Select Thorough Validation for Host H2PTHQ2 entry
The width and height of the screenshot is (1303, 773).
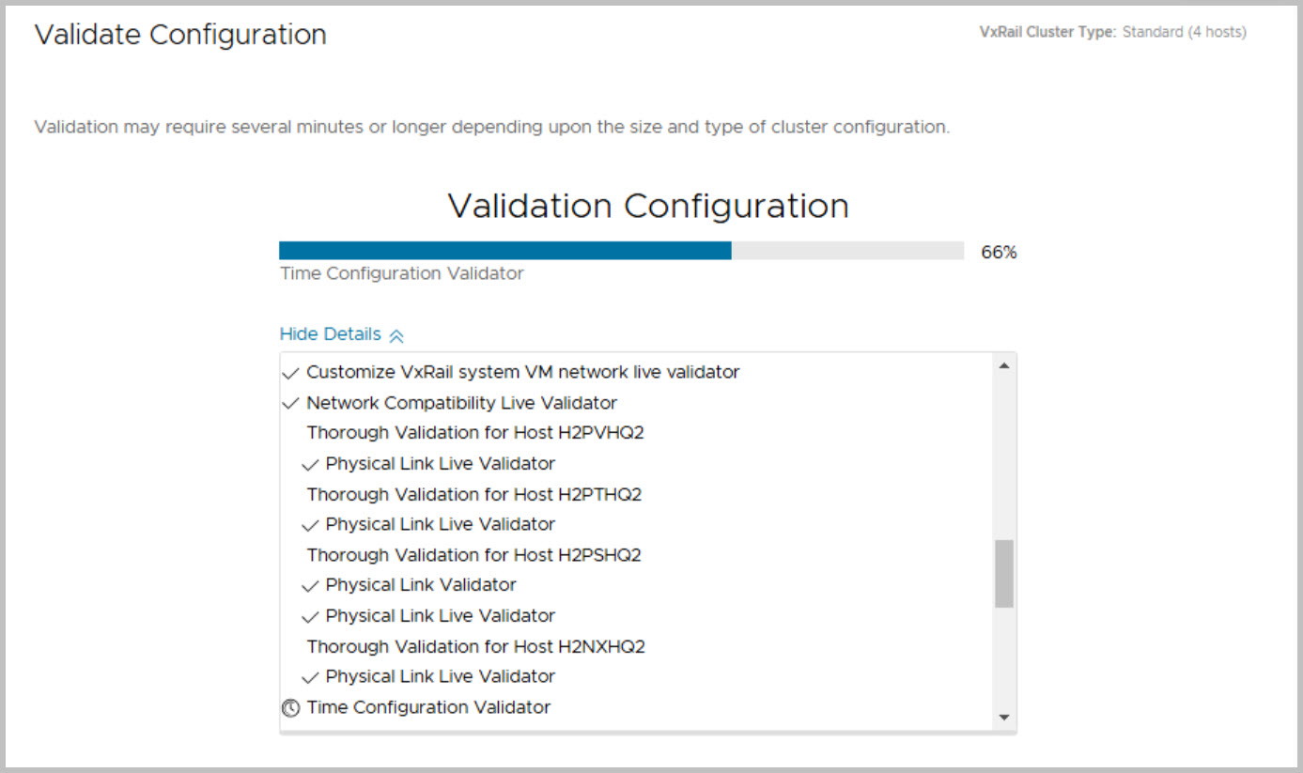[474, 494]
